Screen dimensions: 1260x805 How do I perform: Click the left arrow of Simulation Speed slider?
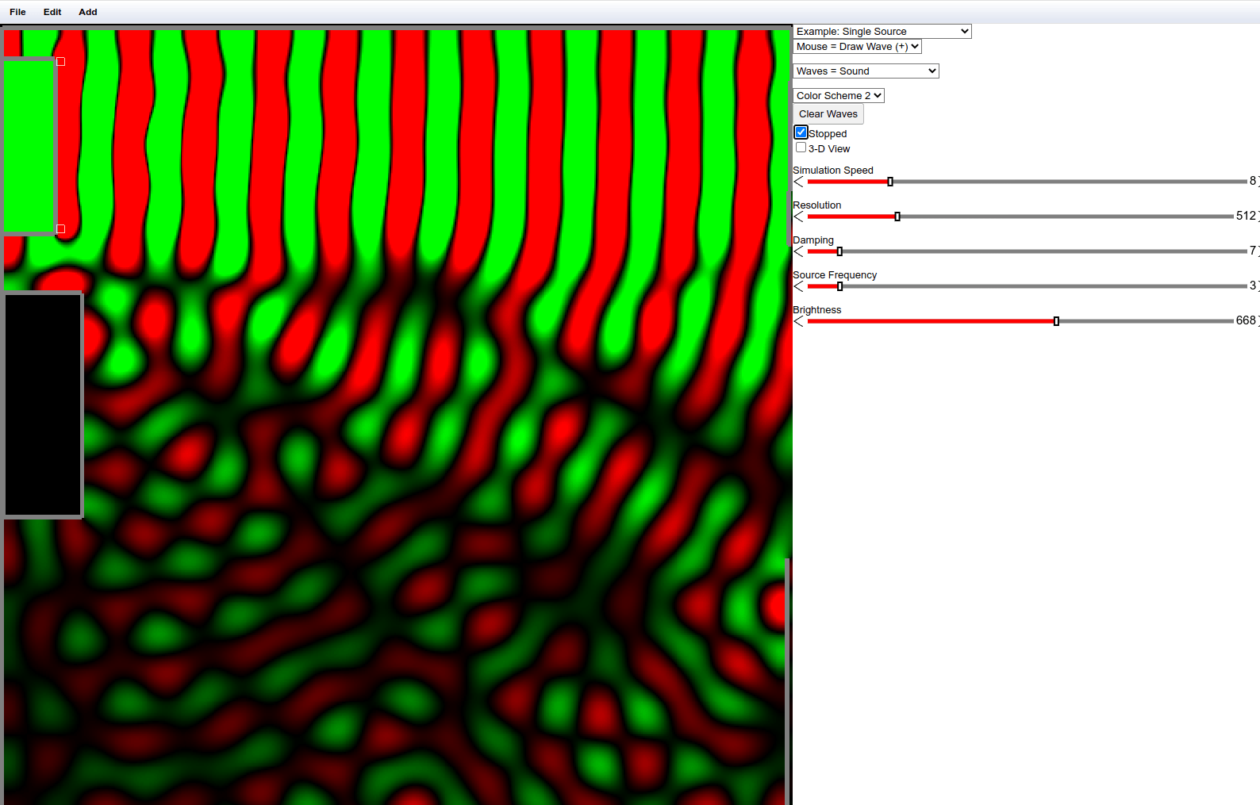(798, 182)
